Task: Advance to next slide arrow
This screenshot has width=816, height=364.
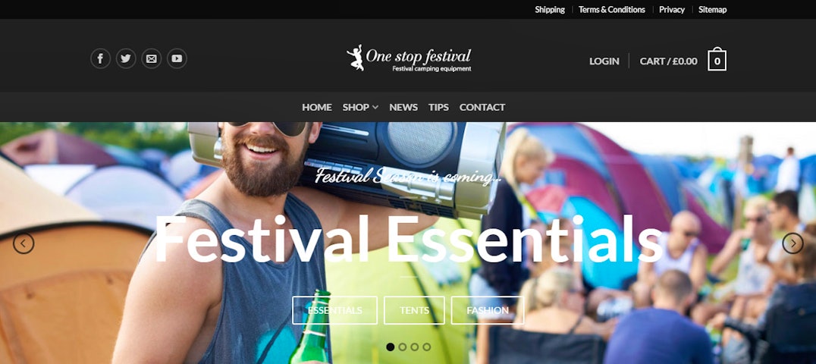Action: point(792,243)
